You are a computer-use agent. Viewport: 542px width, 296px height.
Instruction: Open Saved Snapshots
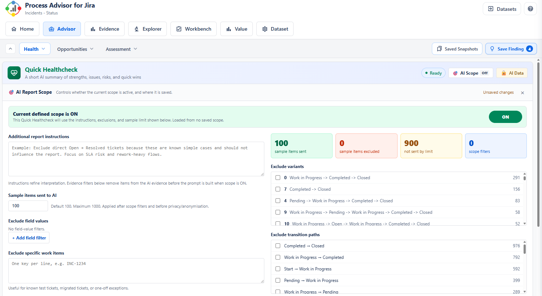click(x=457, y=49)
